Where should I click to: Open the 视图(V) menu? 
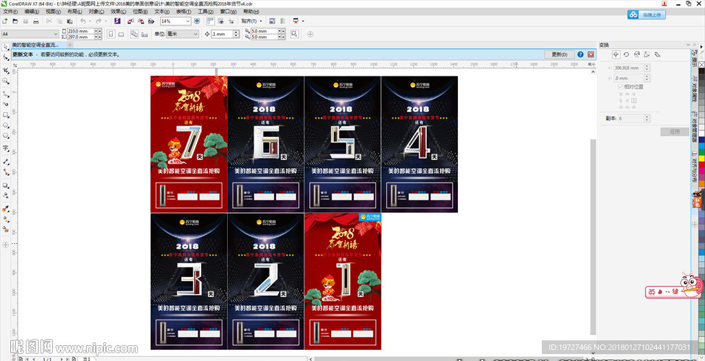point(53,11)
